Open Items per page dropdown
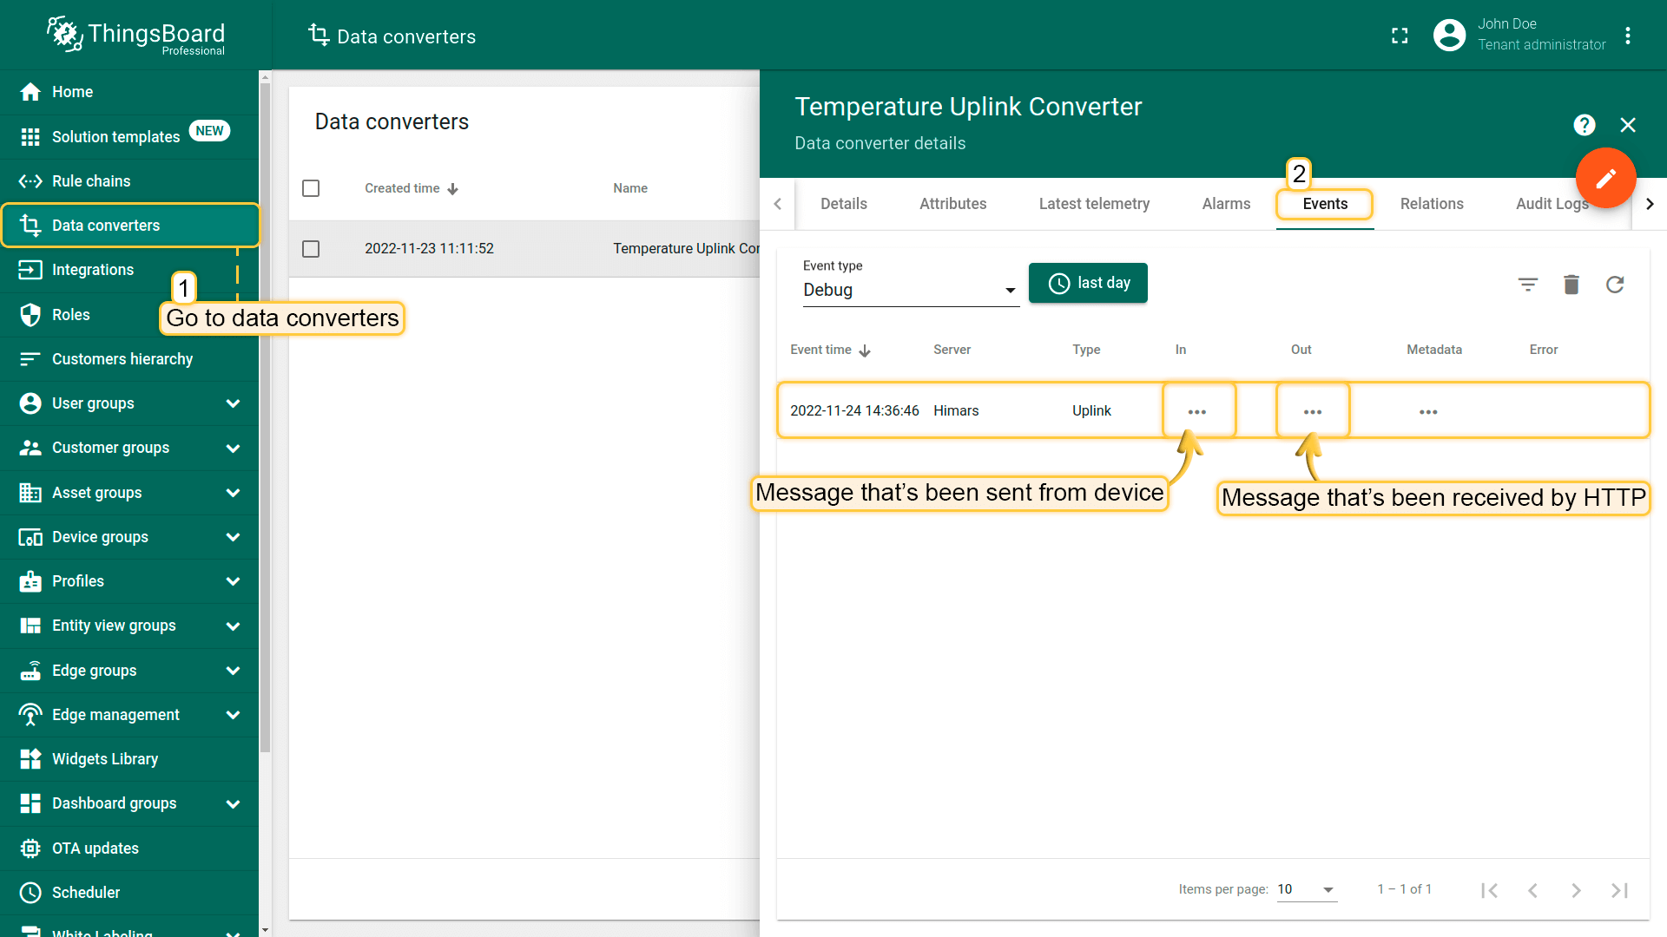 (1306, 889)
